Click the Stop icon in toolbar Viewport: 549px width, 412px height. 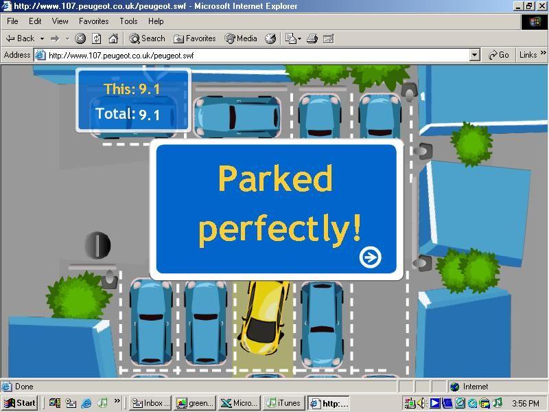pyautogui.click(x=80, y=39)
